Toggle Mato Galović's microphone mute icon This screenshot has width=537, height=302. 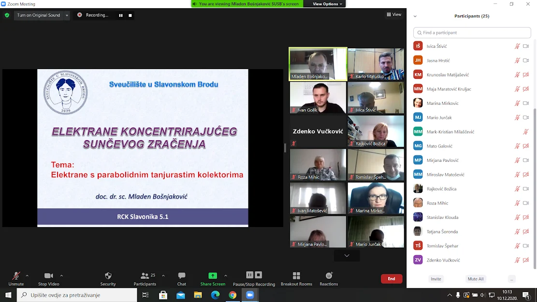517,146
